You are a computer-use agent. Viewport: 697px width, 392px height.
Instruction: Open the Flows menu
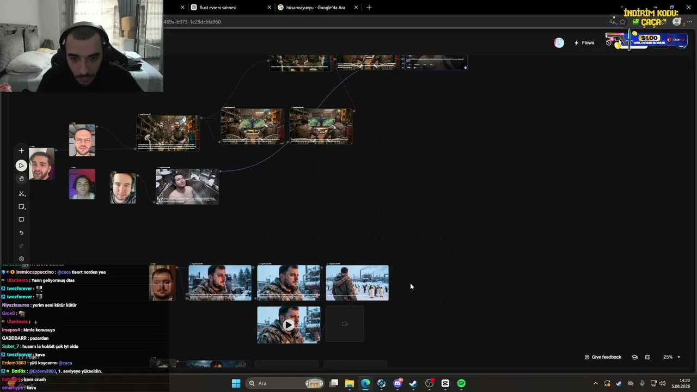[x=584, y=43]
